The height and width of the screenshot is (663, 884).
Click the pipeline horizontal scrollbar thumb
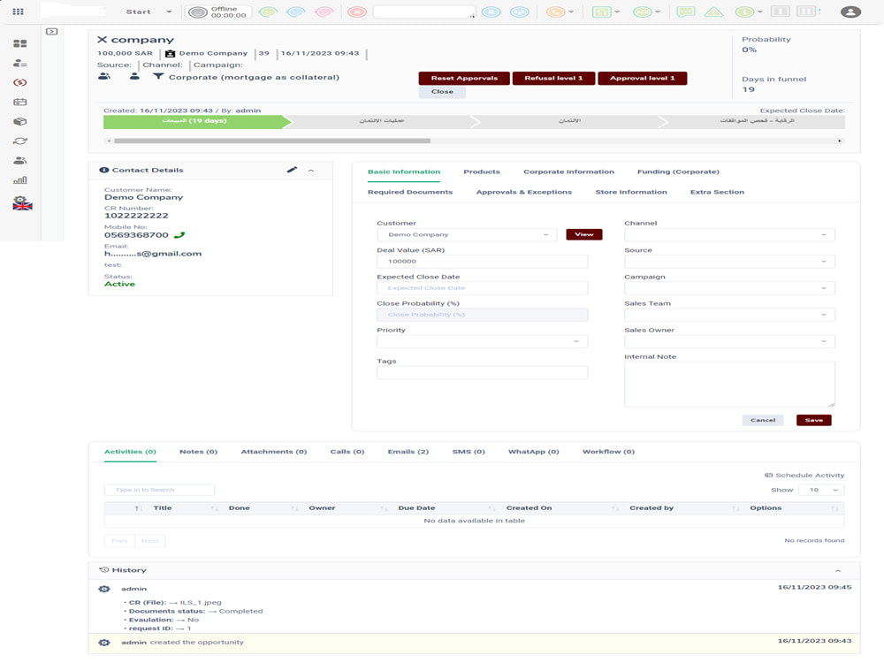272,141
